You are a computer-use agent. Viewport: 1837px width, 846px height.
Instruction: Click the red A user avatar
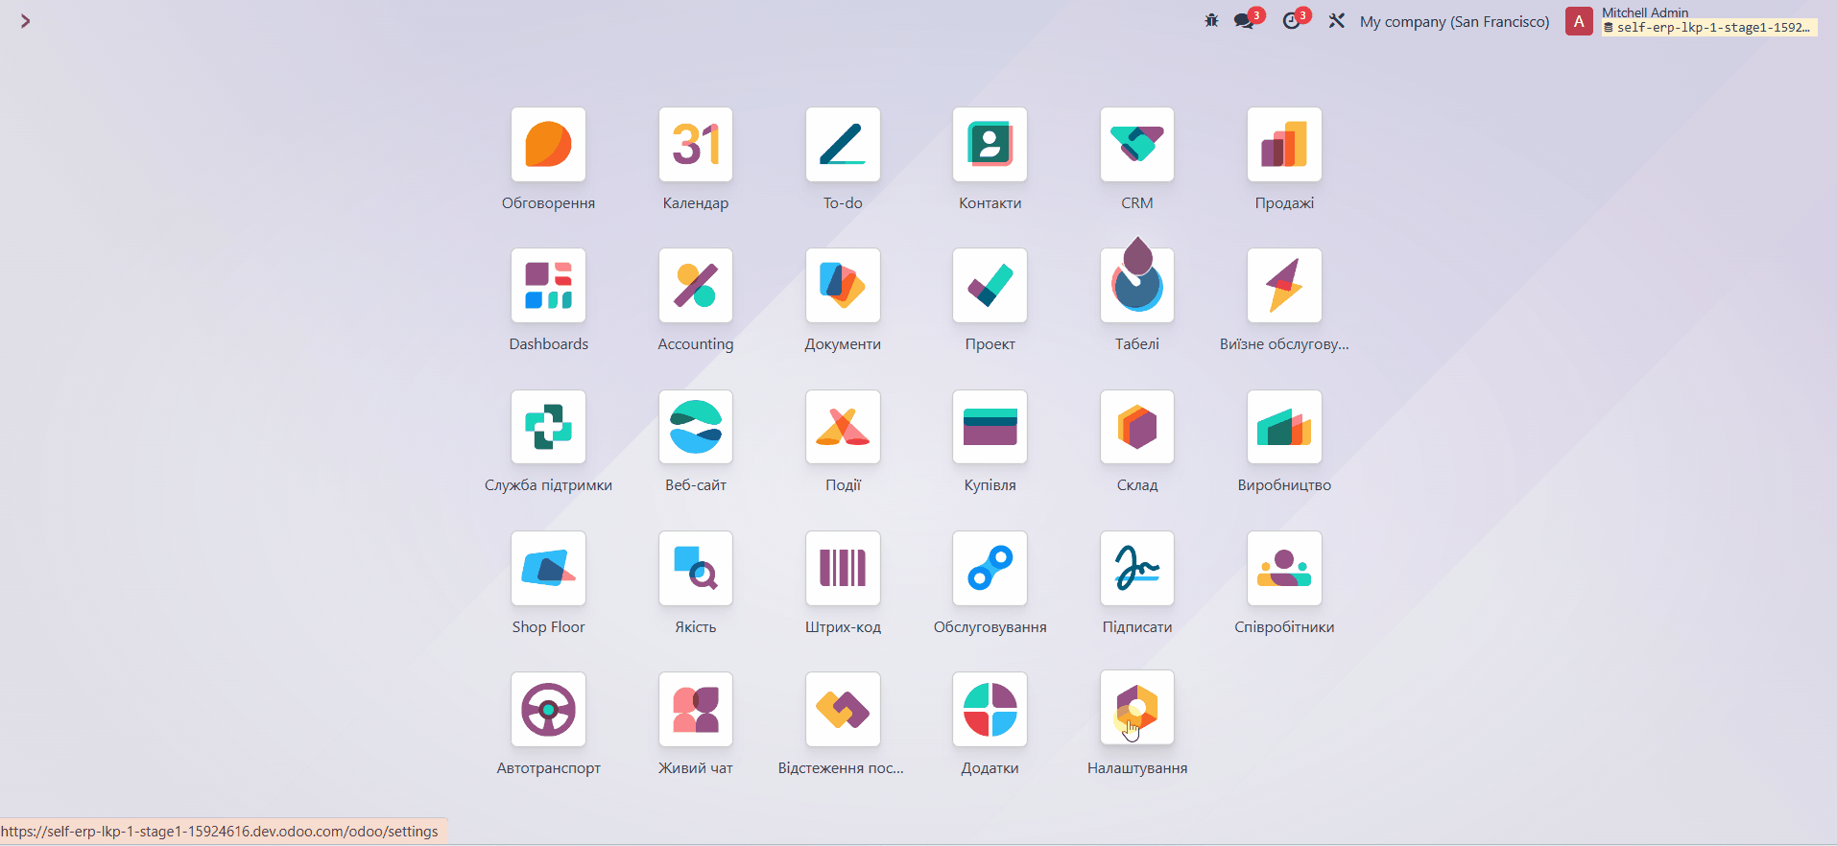point(1579,21)
